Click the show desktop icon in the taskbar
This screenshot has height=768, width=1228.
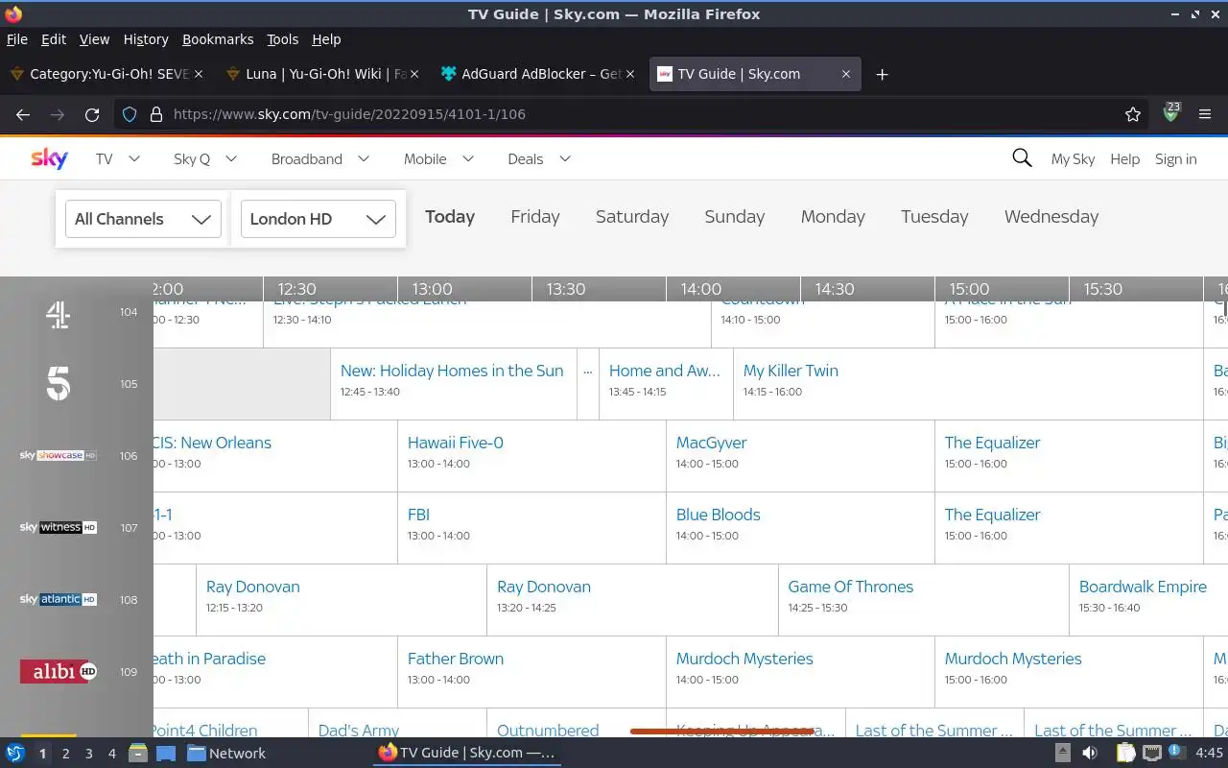coord(165,753)
